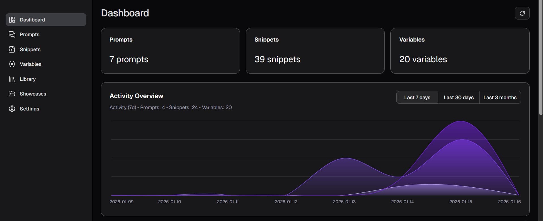Screen dimensions: 543x221
Task: Open the 20 variables summary card
Action: (x=460, y=51)
